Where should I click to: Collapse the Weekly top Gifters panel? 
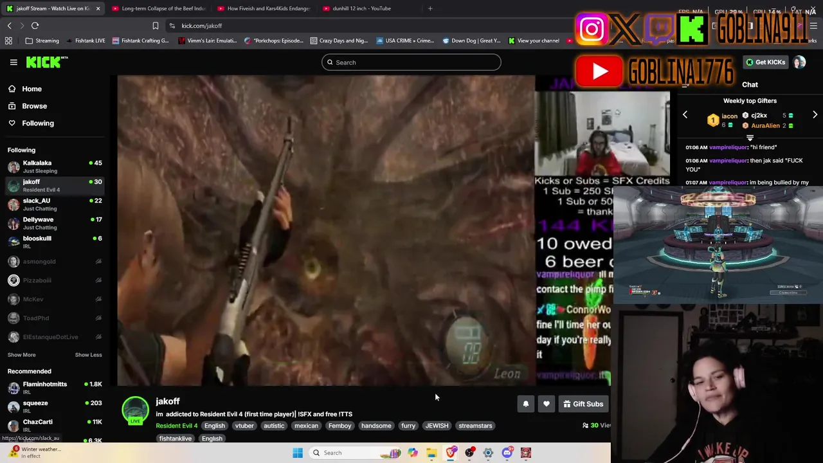pyautogui.click(x=750, y=138)
